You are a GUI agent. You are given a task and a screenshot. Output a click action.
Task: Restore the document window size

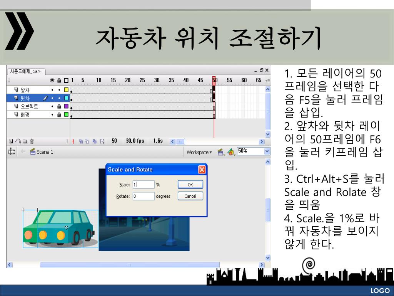pyautogui.click(x=262, y=70)
